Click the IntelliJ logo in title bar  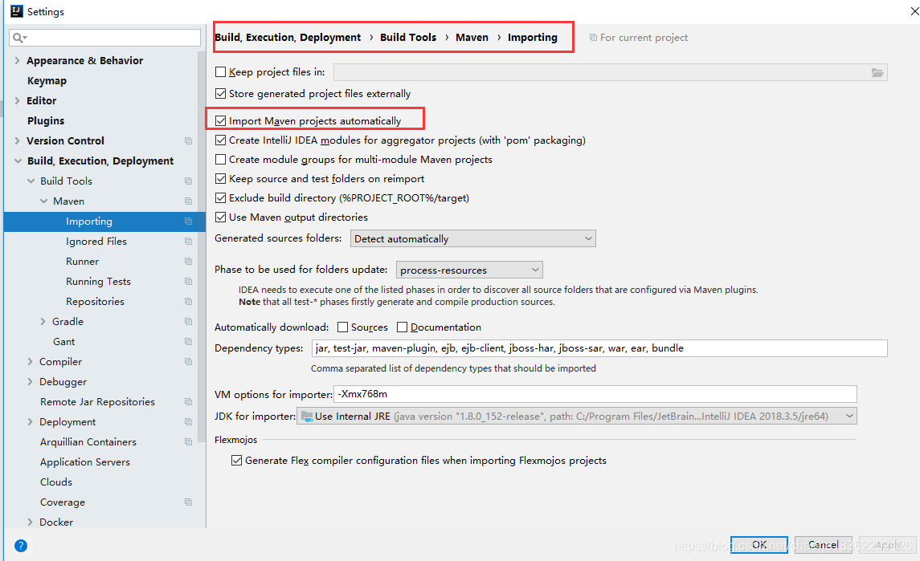(x=16, y=11)
